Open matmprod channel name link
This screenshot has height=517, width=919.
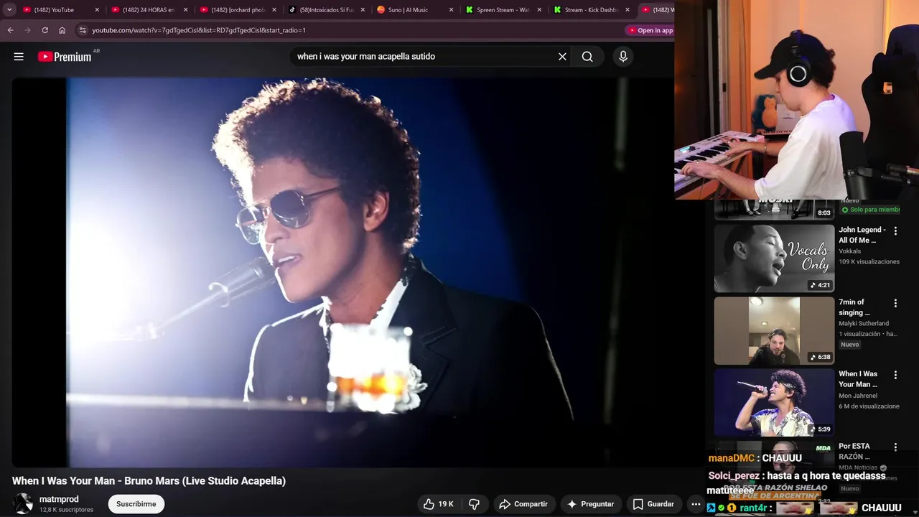(x=59, y=499)
